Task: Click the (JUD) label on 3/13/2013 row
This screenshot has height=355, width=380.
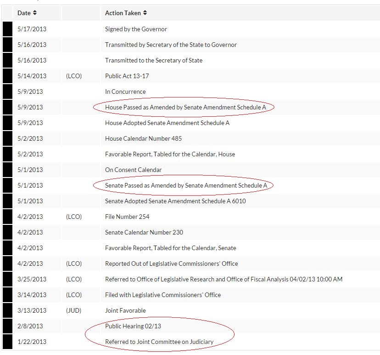Action: (x=74, y=310)
